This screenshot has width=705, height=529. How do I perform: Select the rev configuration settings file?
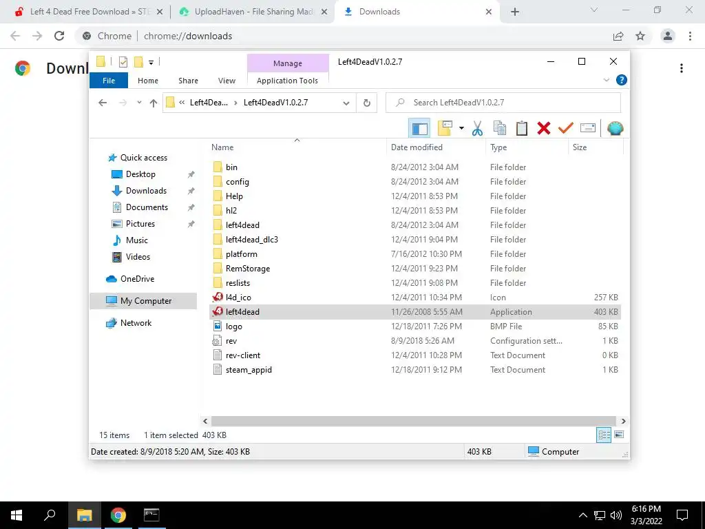tap(231, 341)
